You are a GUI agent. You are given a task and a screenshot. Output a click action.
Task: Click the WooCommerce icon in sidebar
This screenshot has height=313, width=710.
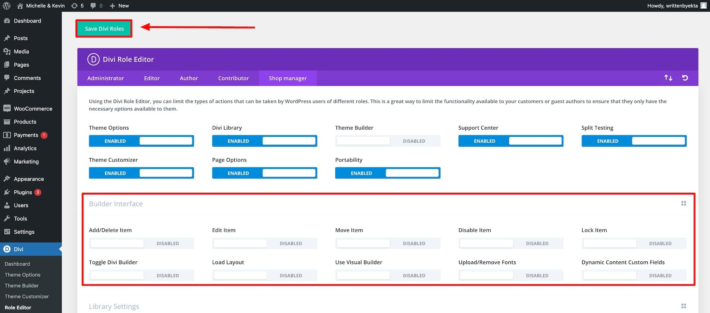7,108
